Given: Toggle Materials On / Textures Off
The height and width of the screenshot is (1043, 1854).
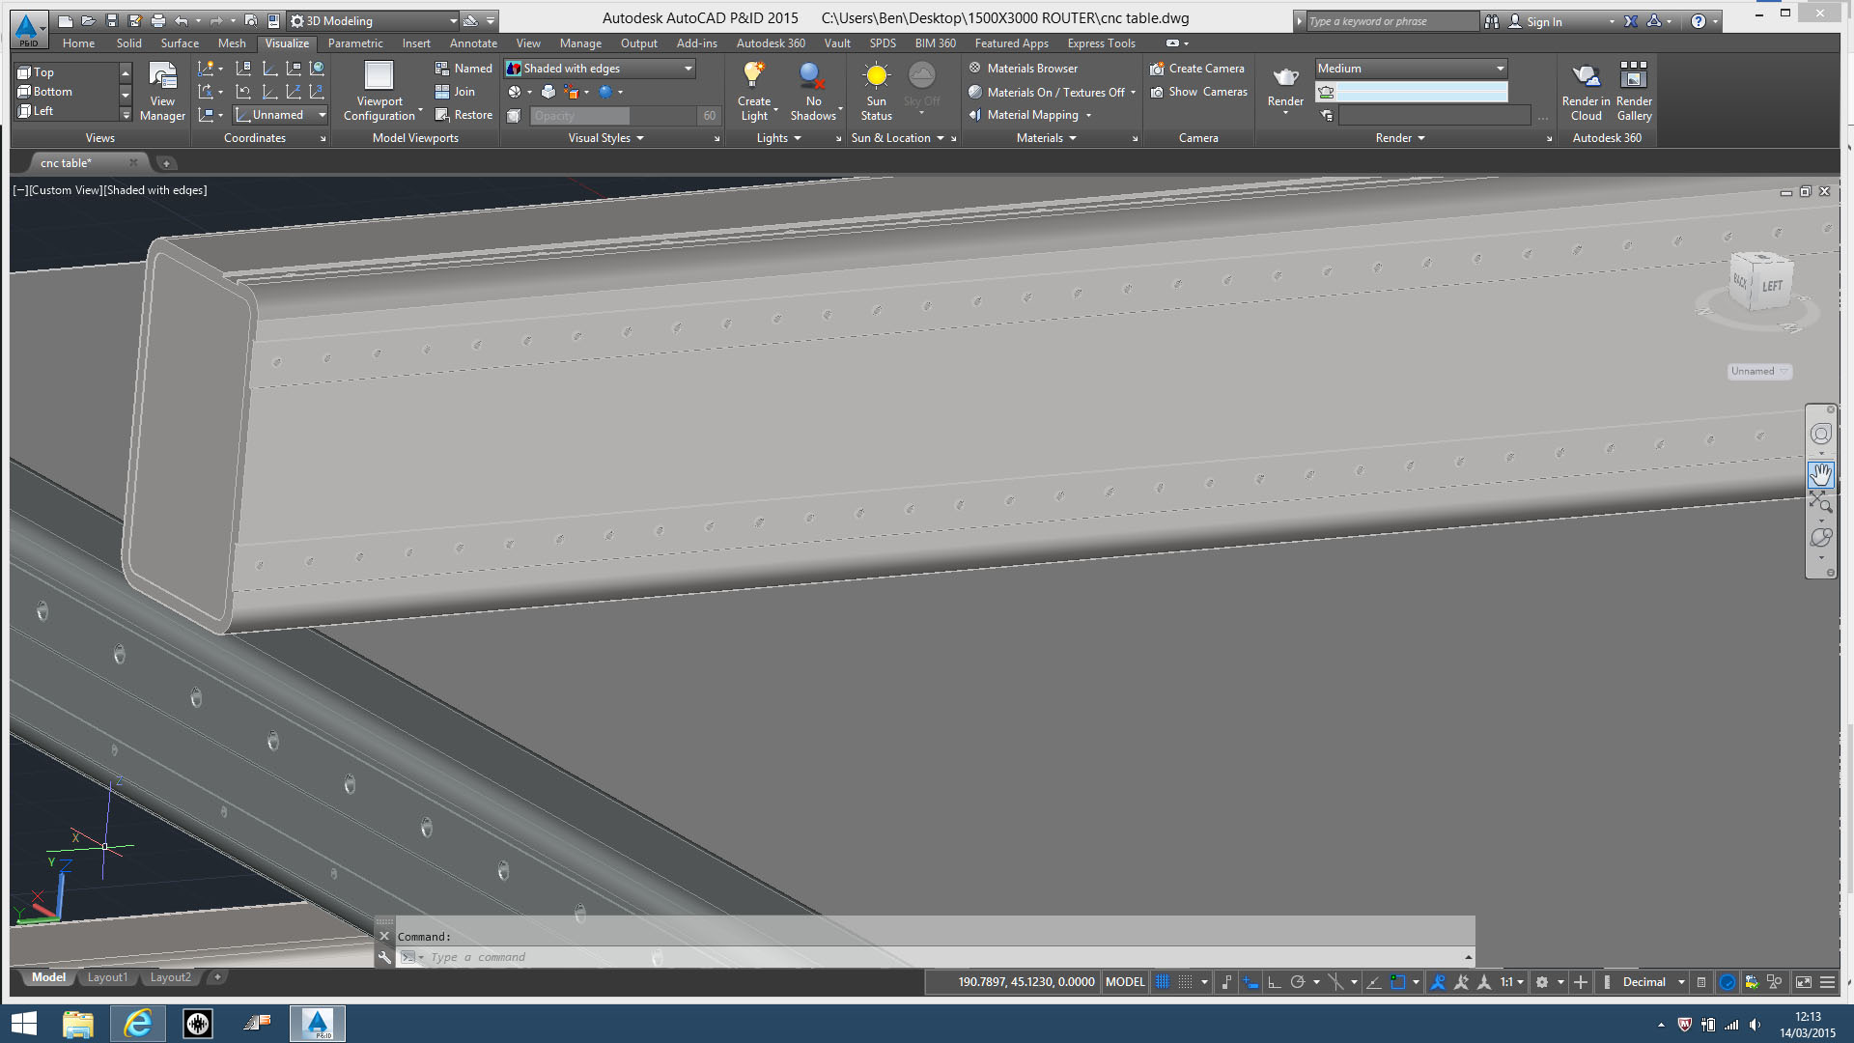Looking at the screenshot, I should (x=1054, y=93).
